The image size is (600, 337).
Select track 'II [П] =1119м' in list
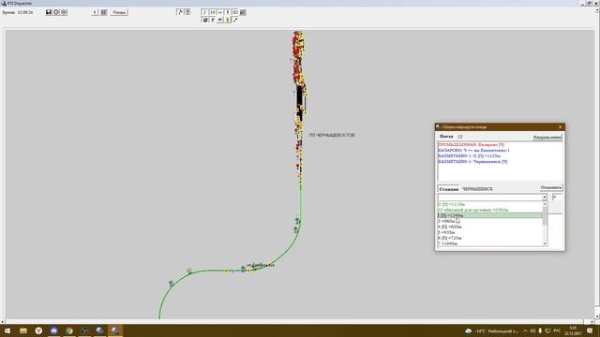pyautogui.click(x=490, y=204)
